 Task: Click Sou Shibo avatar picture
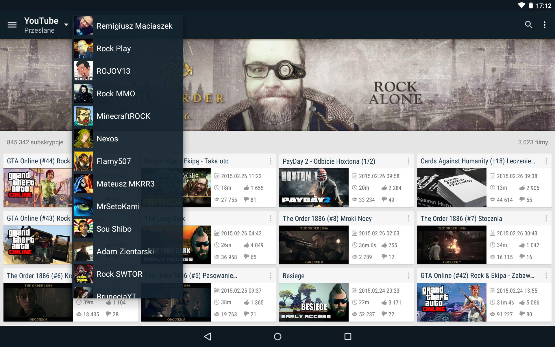click(x=84, y=229)
